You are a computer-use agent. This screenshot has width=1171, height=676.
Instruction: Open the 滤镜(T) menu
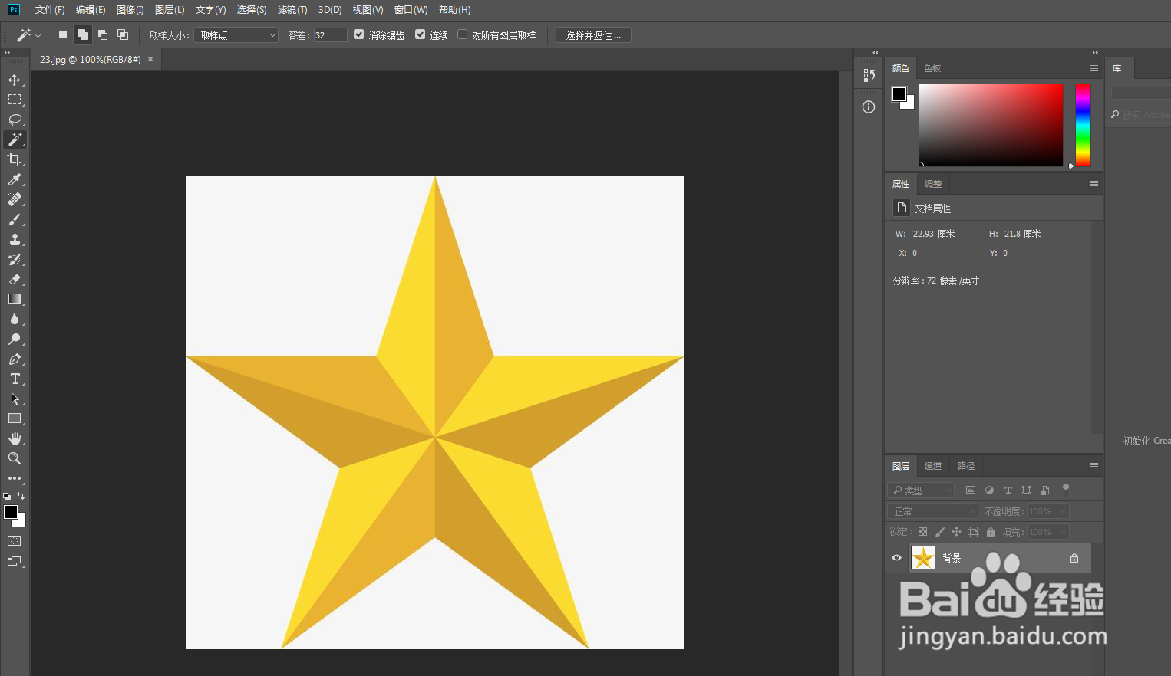click(x=292, y=10)
